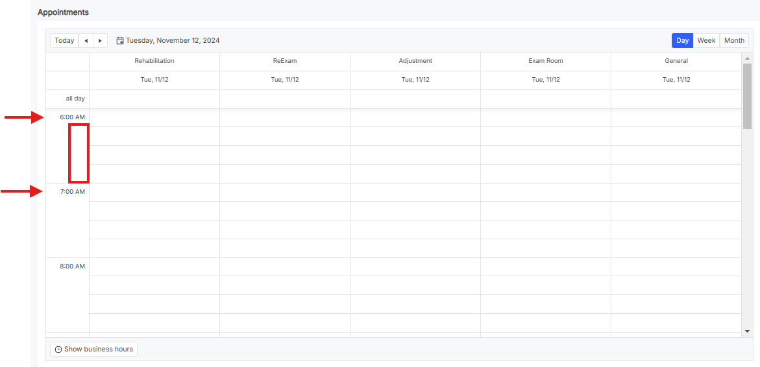The height and width of the screenshot is (367, 760).
Task: Click the 8:00 AM slot under Adjustment
Action: click(415, 267)
